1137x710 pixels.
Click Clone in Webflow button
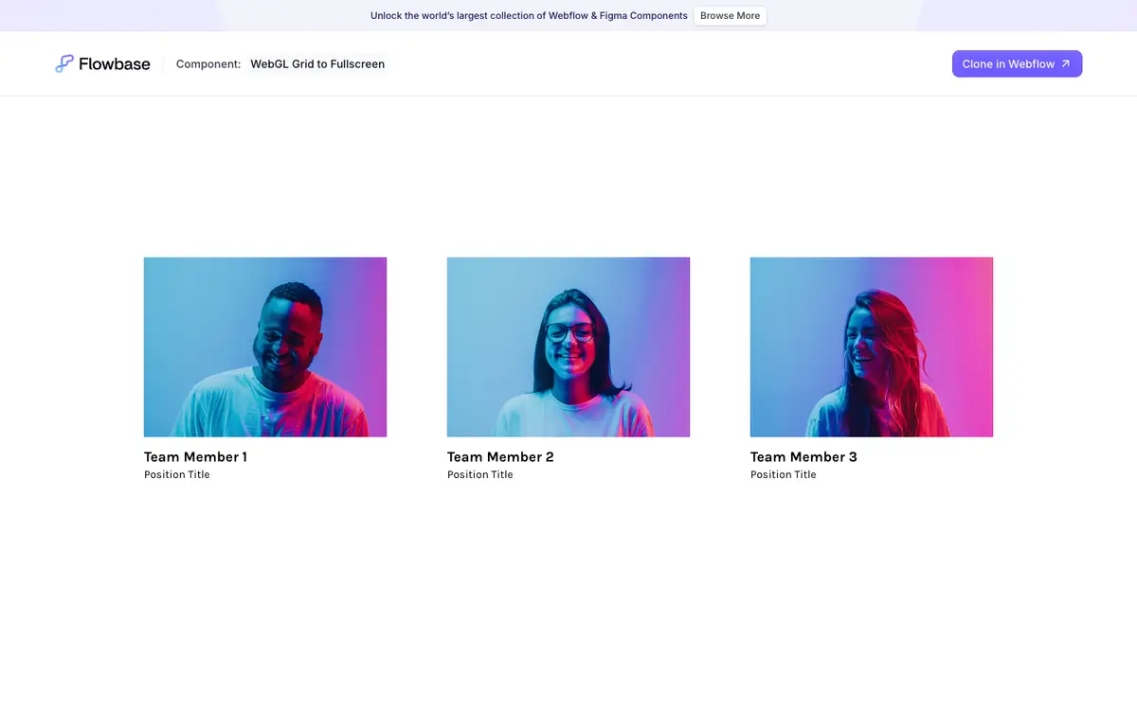coord(1017,64)
